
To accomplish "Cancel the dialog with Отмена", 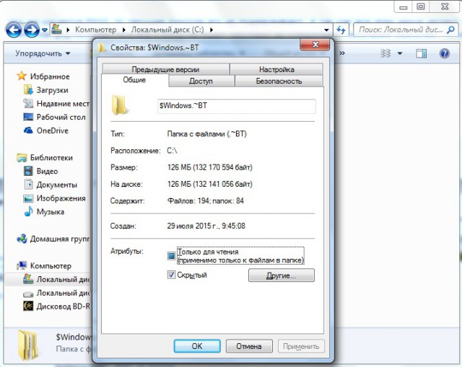I will pos(249,346).
